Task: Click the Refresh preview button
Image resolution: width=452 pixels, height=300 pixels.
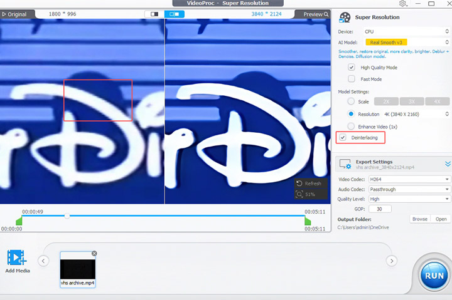Action: pyautogui.click(x=311, y=184)
